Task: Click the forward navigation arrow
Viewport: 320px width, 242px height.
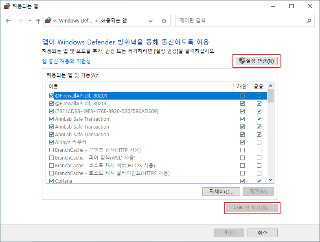Action: pyautogui.click(x=20, y=21)
